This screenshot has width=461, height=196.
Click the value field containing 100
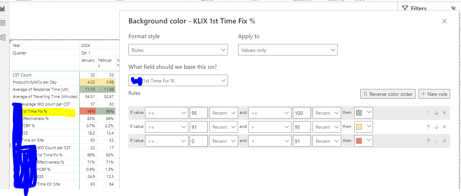302,113
